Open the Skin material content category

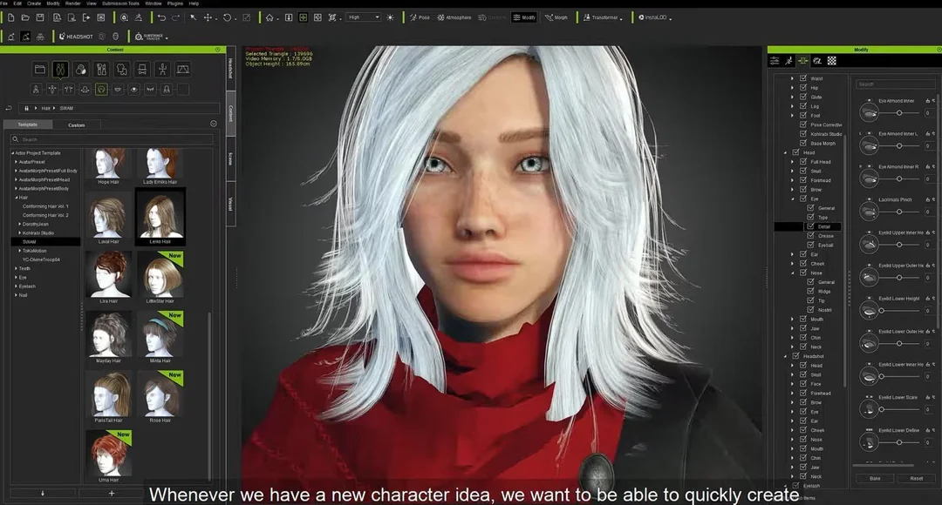(80, 70)
